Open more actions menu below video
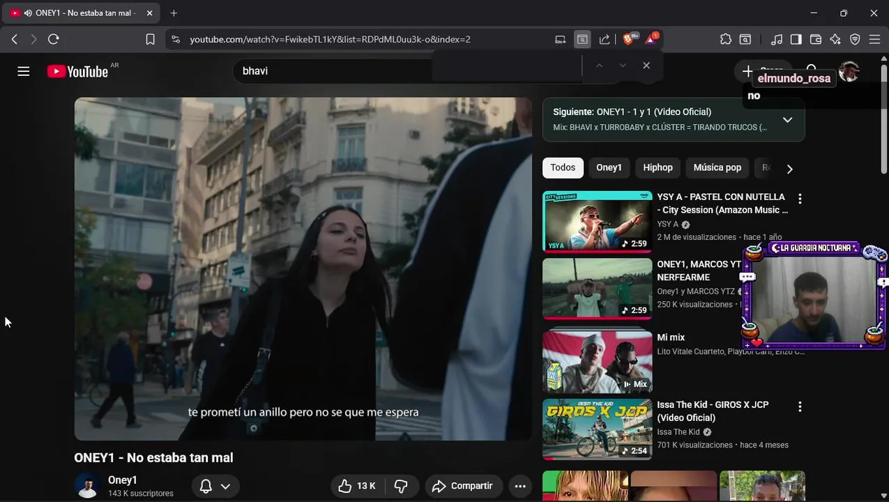Viewport: 889px width, 502px height. [520, 486]
